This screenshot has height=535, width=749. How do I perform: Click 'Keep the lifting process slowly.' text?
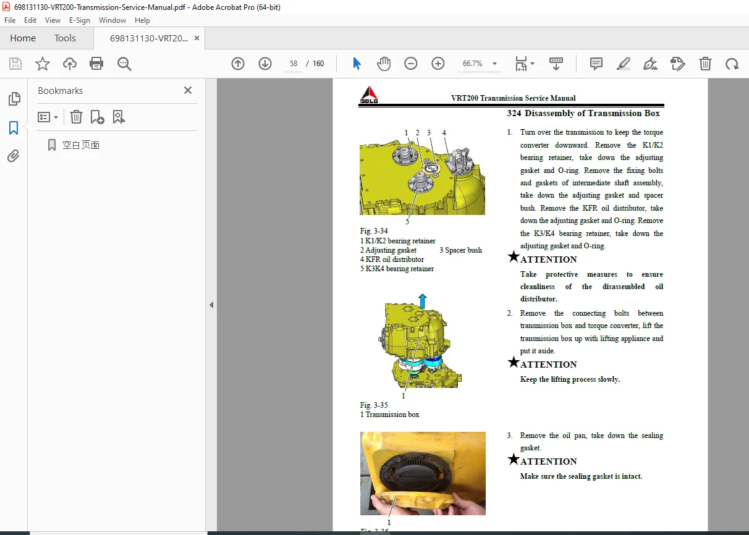[x=570, y=379]
